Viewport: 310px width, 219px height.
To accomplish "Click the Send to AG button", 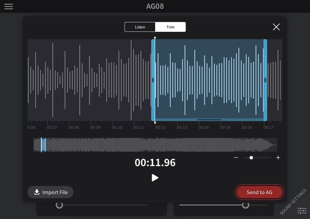I will coord(259,192).
